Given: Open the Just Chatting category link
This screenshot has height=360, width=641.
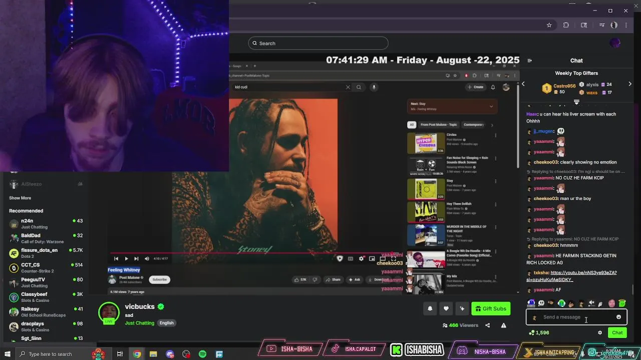Looking at the screenshot, I should point(139,323).
